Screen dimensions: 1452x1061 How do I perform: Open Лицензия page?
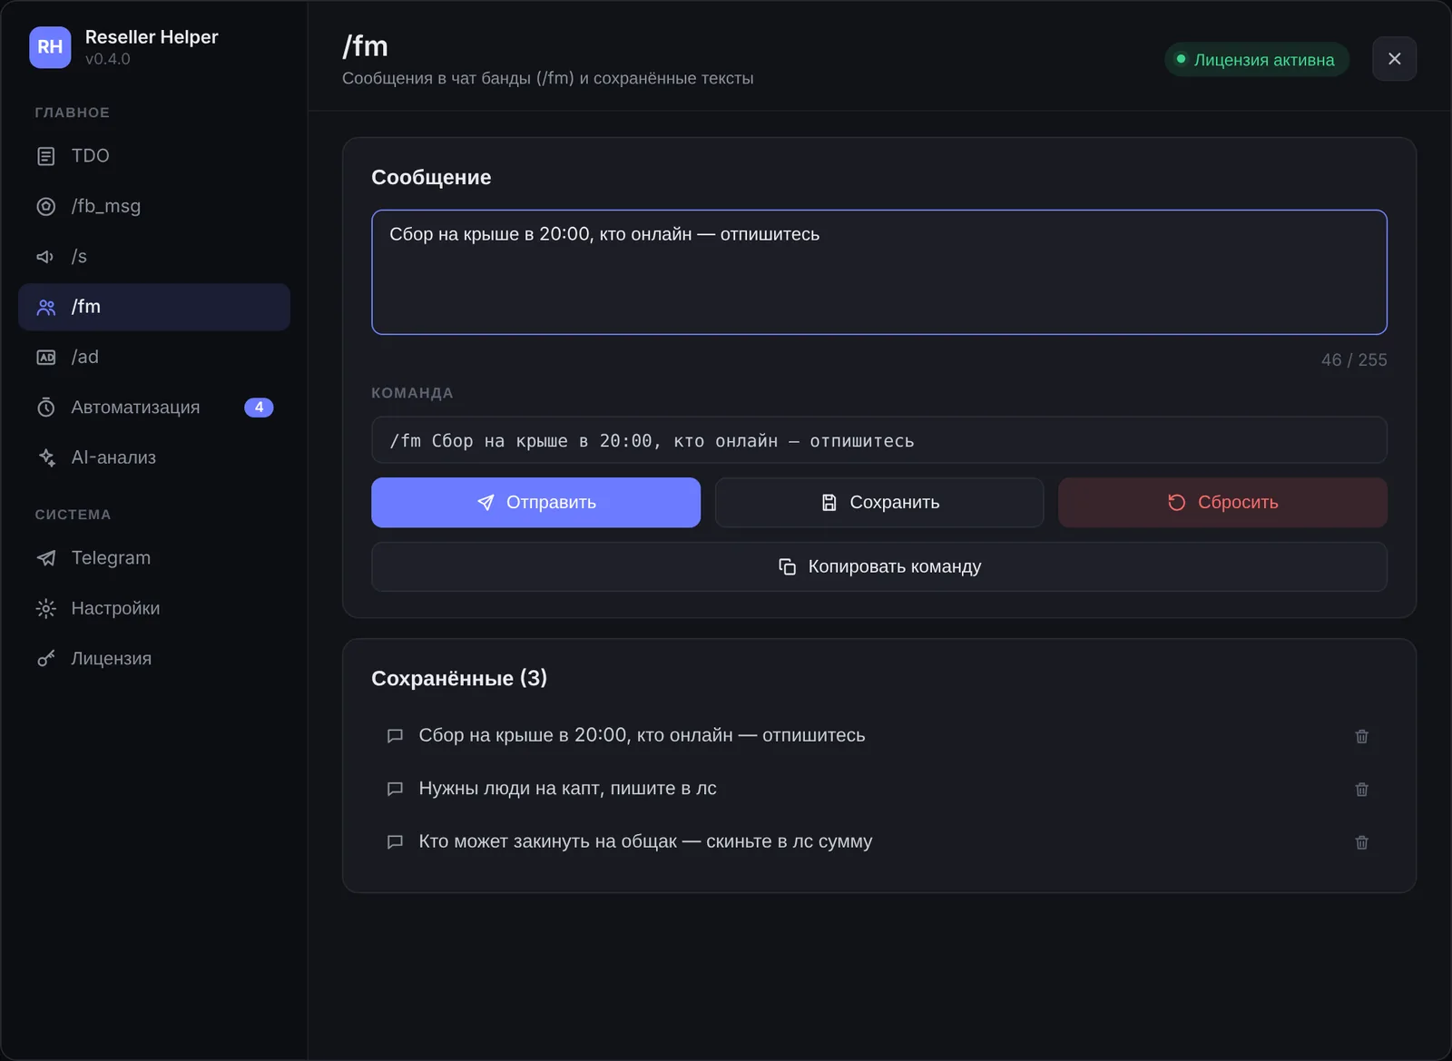[x=154, y=659]
